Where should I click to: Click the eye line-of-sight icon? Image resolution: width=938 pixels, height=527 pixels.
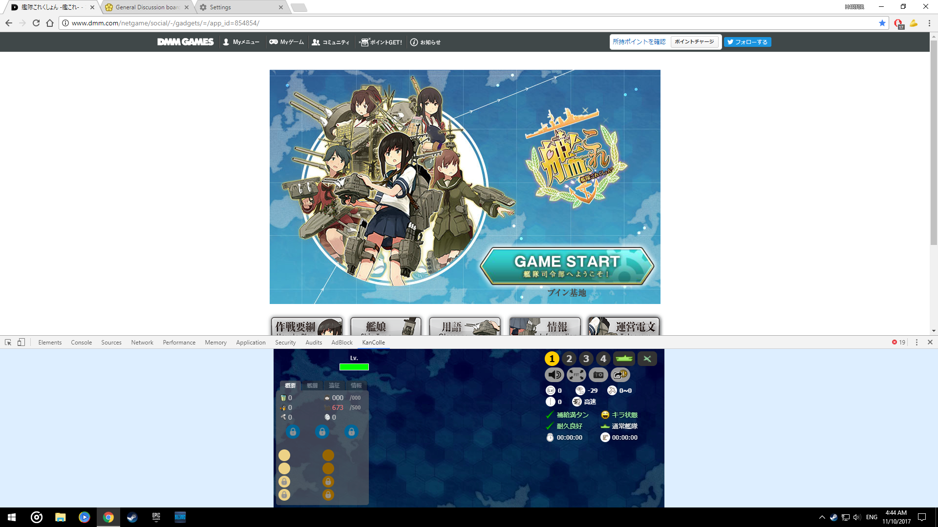coord(580,390)
